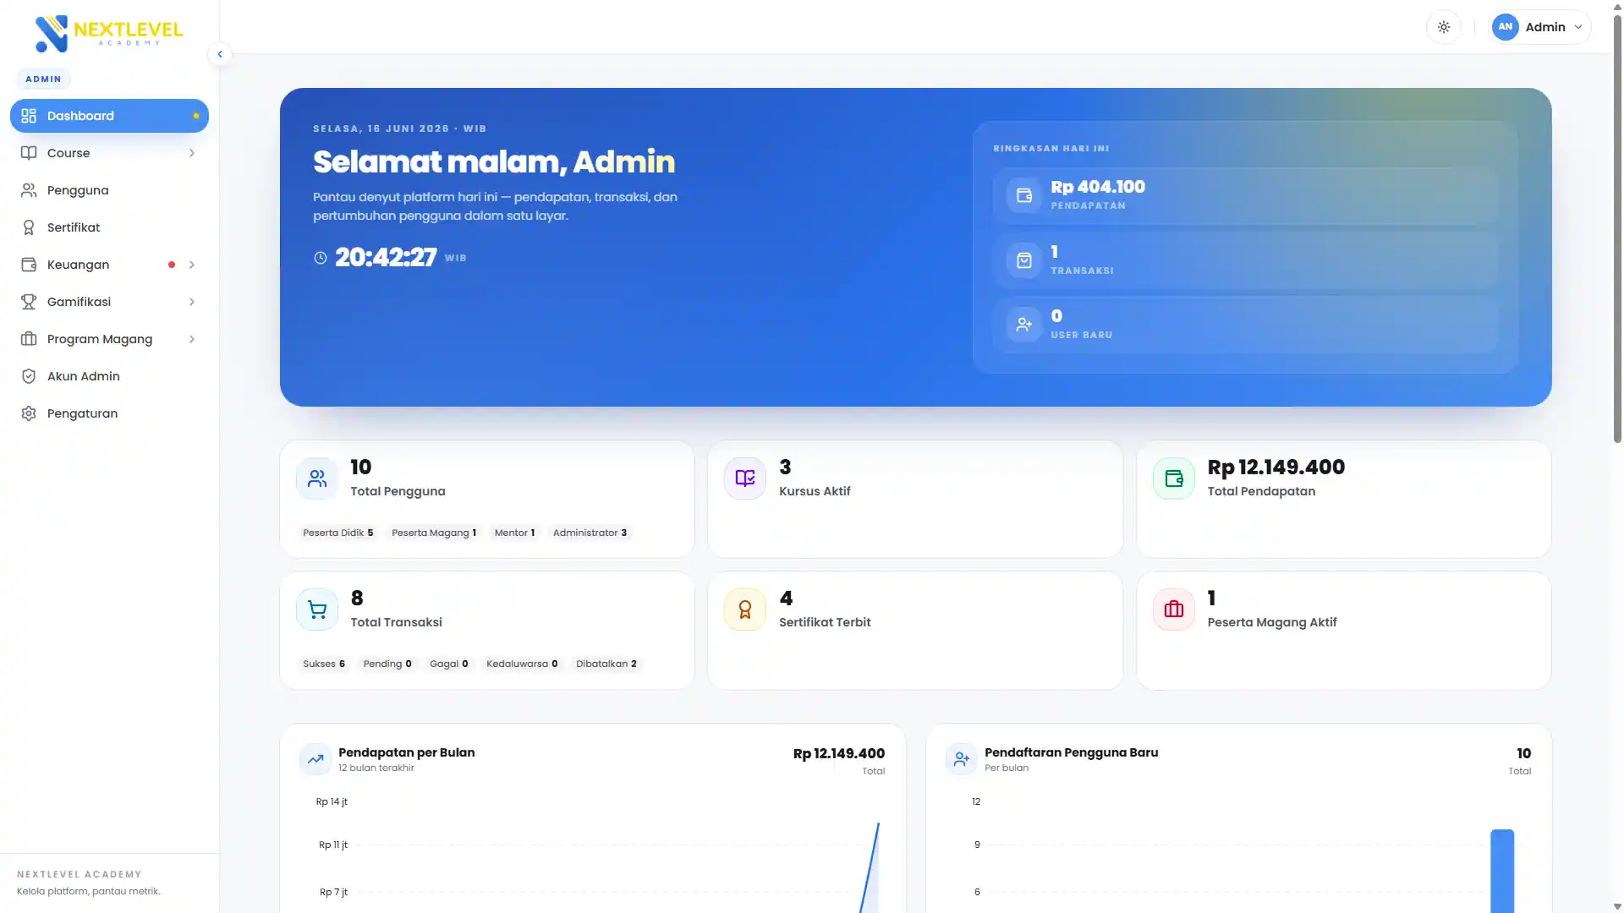
Task: Expand the Keuangan submenu chevron
Action: 192,265
